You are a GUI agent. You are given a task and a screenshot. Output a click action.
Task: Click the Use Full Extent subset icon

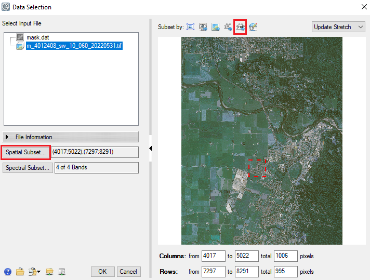coord(190,27)
